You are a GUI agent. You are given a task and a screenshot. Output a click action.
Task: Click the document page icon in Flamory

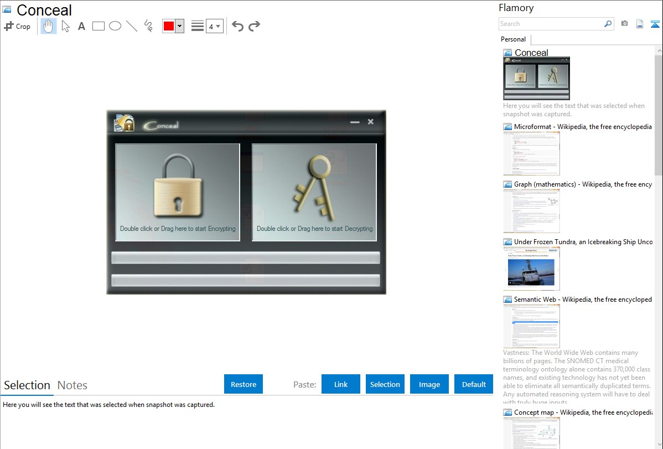[x=640, y=24]
